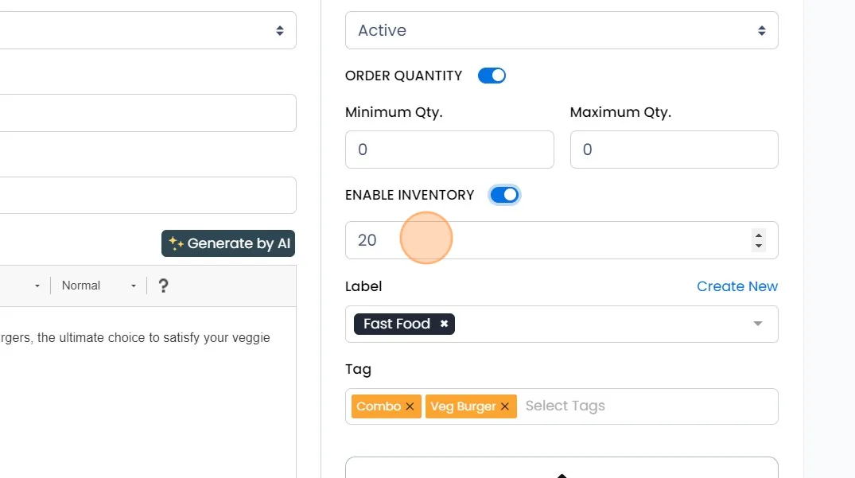The image size is (855, 478).
Task: Open the Active status dropdown
Action: pyautogui.click(x=562, y=30)
